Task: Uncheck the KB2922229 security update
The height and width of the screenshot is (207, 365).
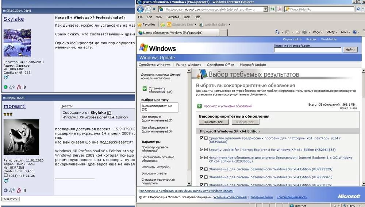Action: coord(201,169)
